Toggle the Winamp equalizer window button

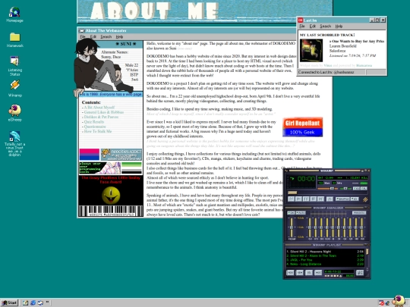click(356, 188)
